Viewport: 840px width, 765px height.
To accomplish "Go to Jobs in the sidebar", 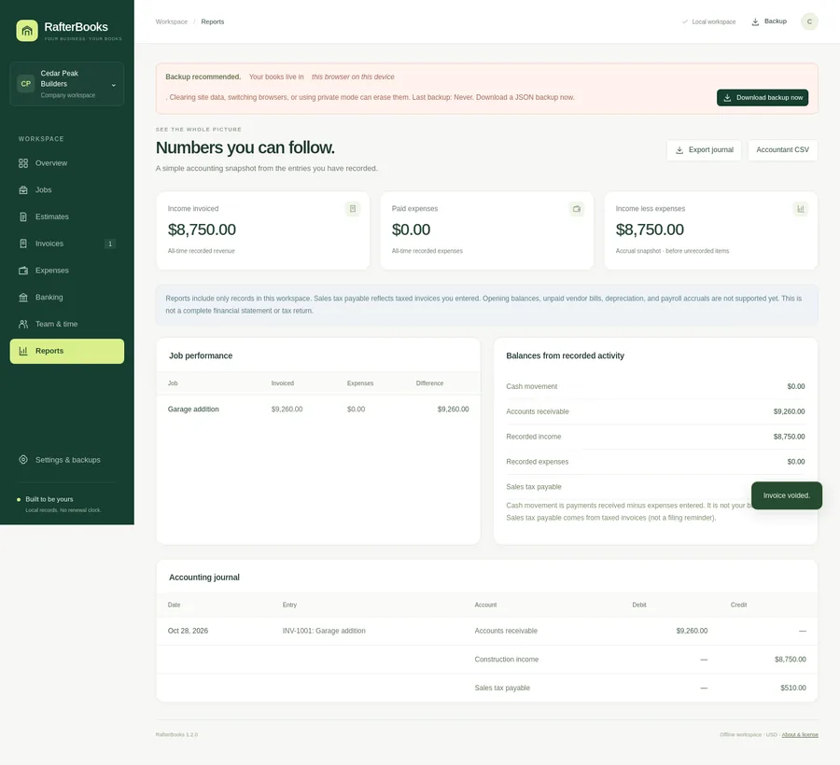I will point(67,190).
